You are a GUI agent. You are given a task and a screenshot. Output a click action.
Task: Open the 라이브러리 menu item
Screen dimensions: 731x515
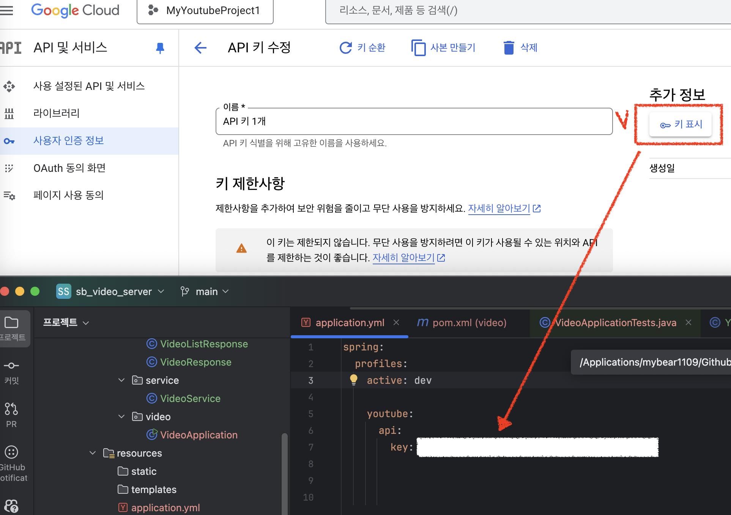(x=89, y=113)
